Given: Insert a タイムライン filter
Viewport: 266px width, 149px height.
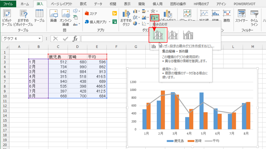Looking at the screenshot, I should [x=254, y=18].
